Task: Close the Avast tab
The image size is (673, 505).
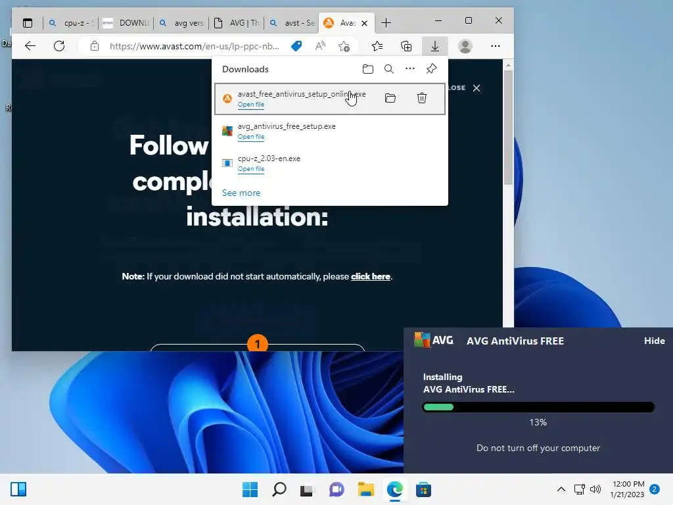Action: (364, 23)
